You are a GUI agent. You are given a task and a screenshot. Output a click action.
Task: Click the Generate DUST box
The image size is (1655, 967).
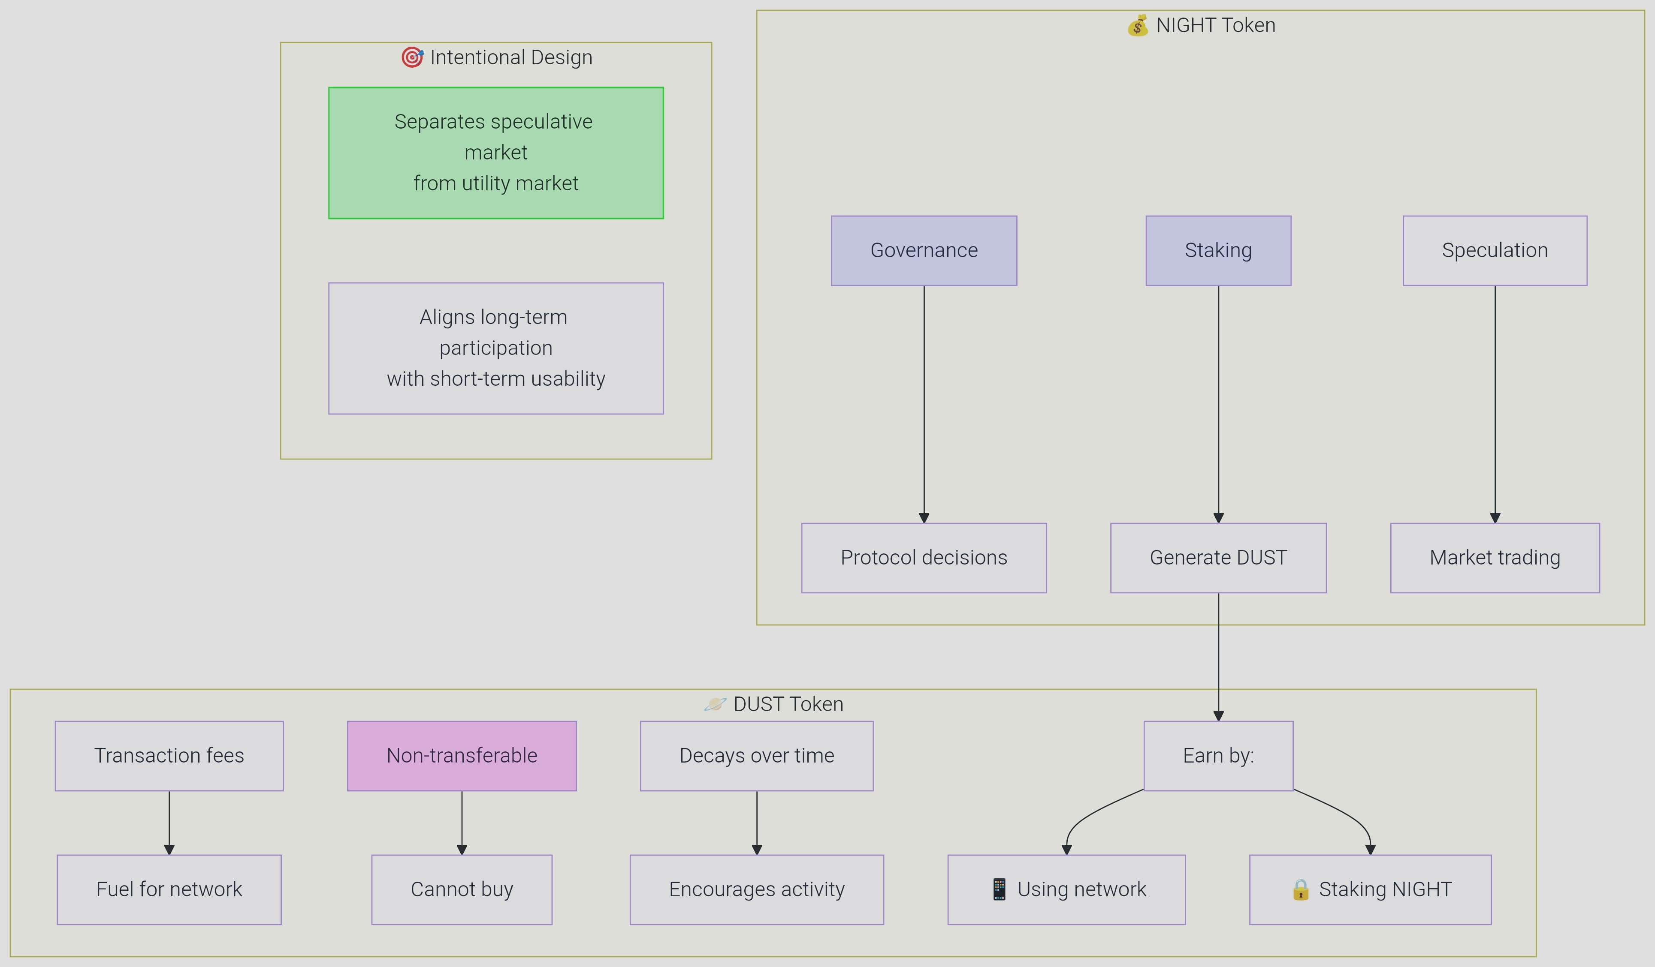[x=1218, y=558]
